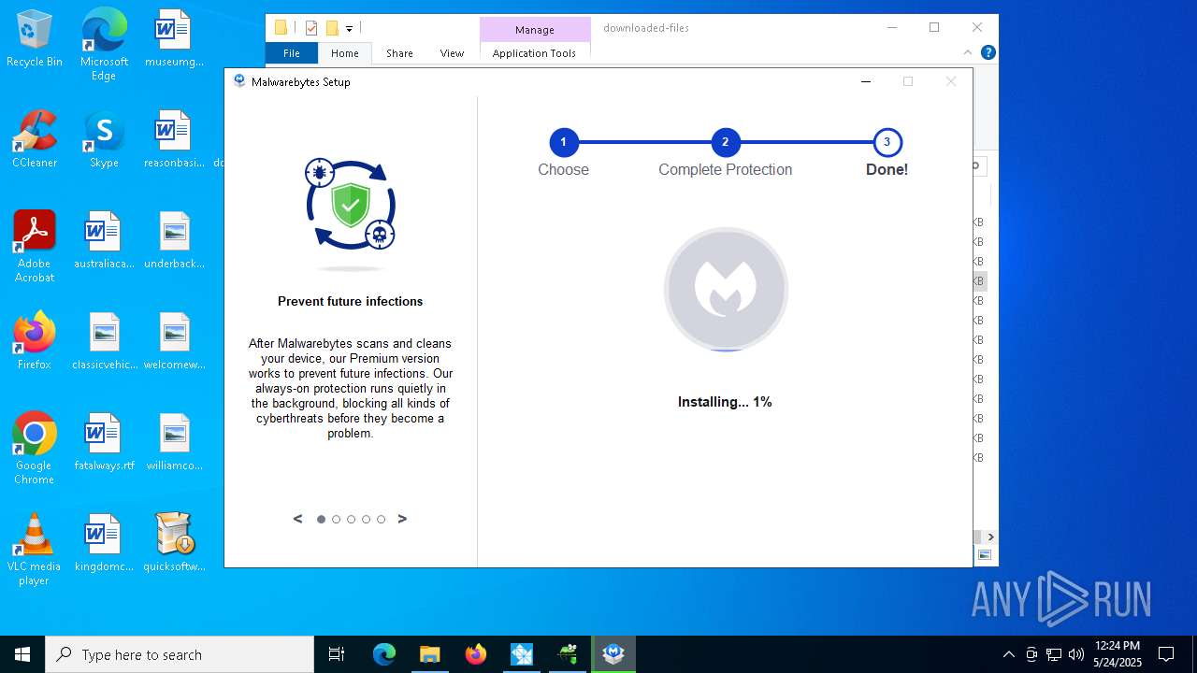Select the quicksoftw... installer icon
The width and height of the screenshot is (1197, 673).
coord(174,544)
